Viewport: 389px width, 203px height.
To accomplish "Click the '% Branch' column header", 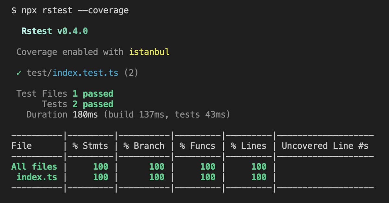I will [144, 146].
